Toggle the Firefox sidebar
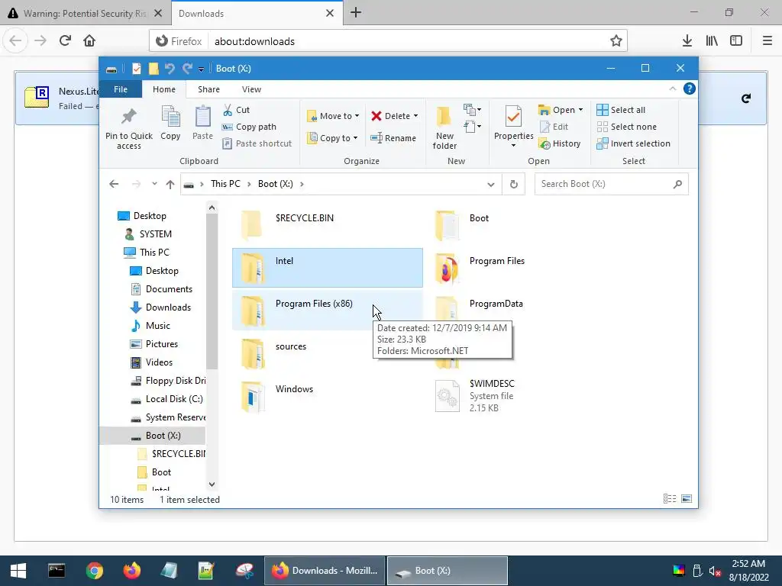The width and height of the screenshot is (782, 586). click(736, 41)
